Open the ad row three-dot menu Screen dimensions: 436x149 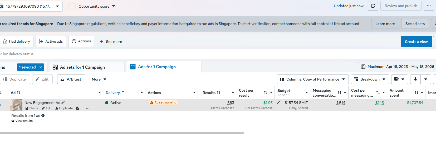(x=88, y=108)
